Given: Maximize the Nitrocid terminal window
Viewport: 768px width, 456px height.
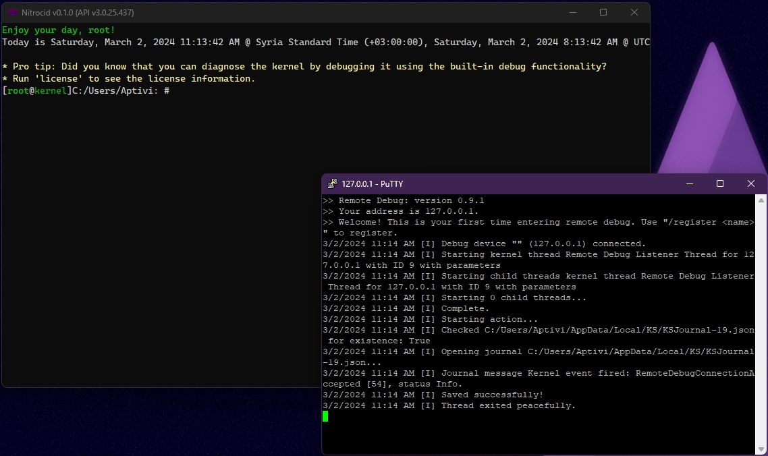Looking at the screenshot, I should pos(603,12).
